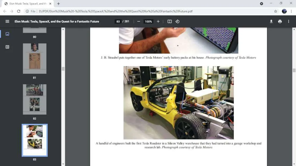Open a new browser tab
The height and width of the screenshot is (166, 296).
click(x=59, y=4)
